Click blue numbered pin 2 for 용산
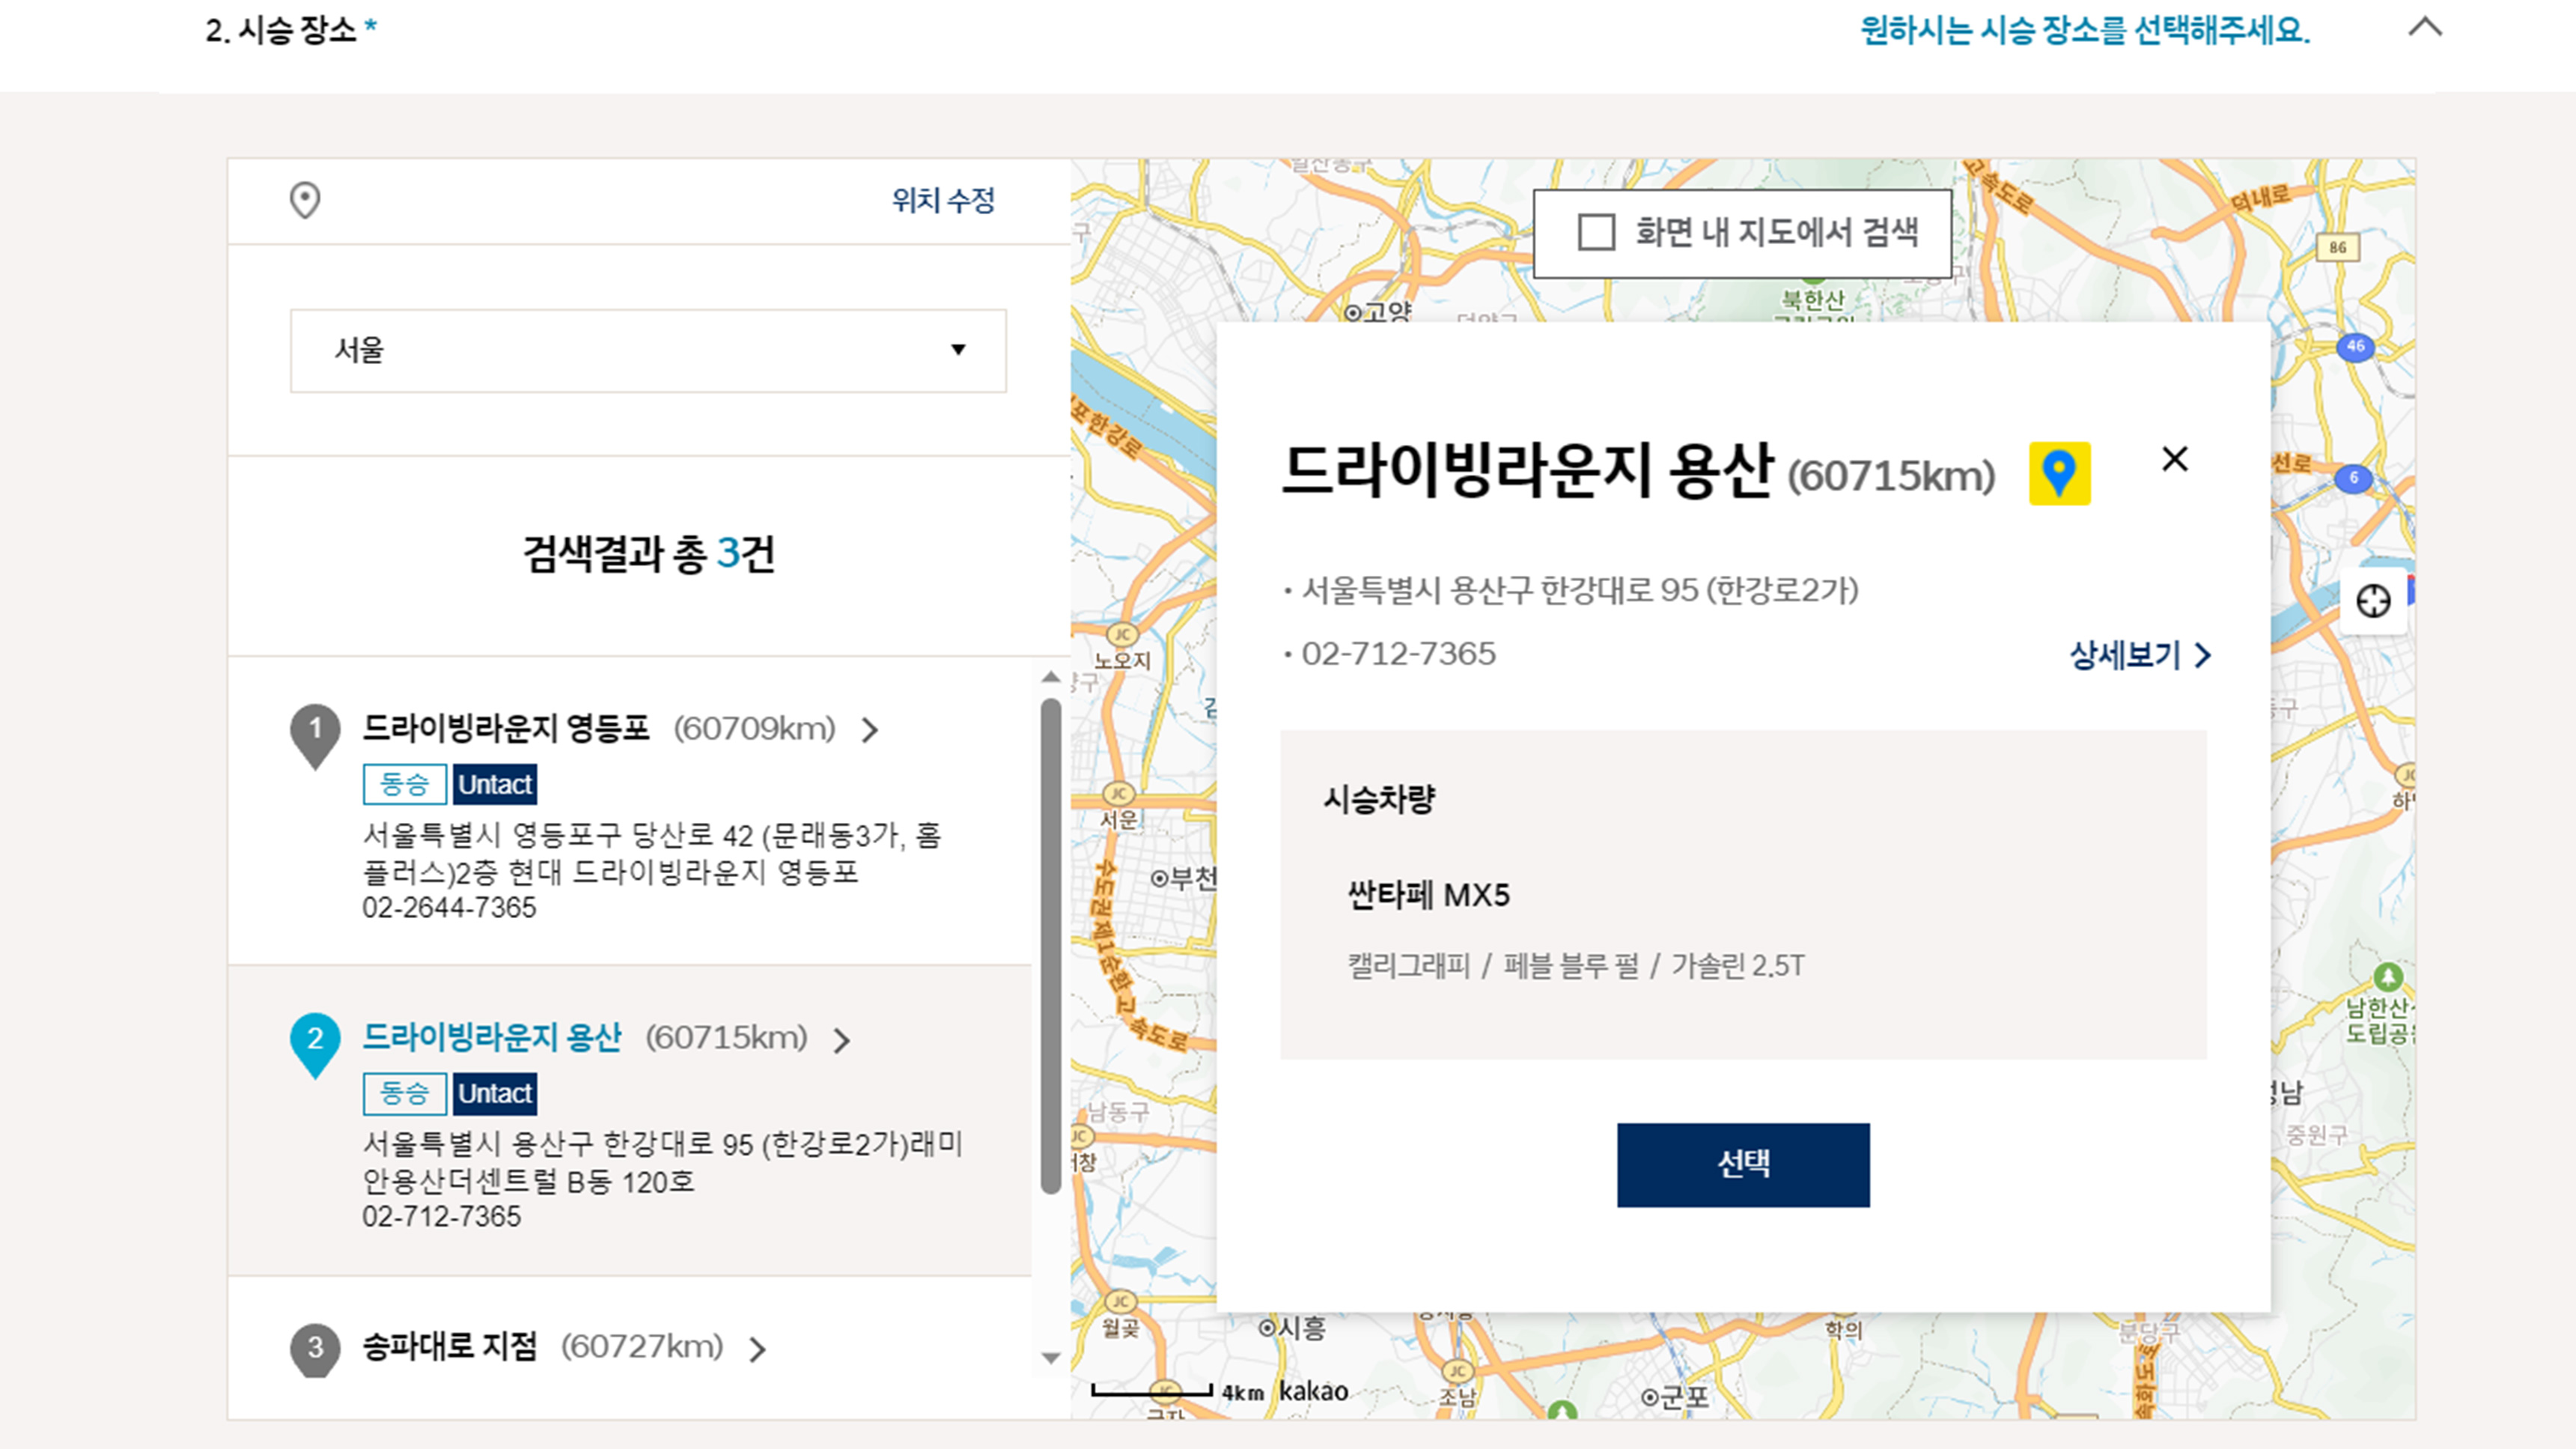This screenshot has width=2576, height=1449. tap(315, 1042)
